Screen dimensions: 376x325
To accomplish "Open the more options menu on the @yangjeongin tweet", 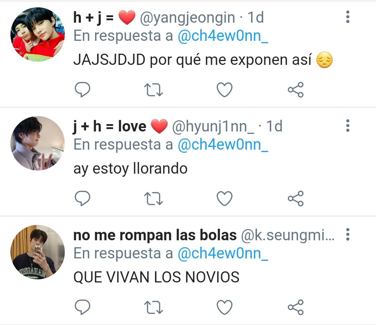I will 348,17.
